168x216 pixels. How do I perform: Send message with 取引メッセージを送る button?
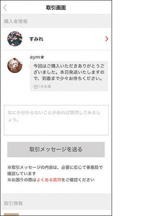pos(56,149)
